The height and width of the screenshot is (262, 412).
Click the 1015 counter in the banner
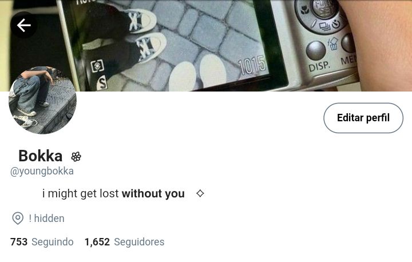(x=252, y=65)
